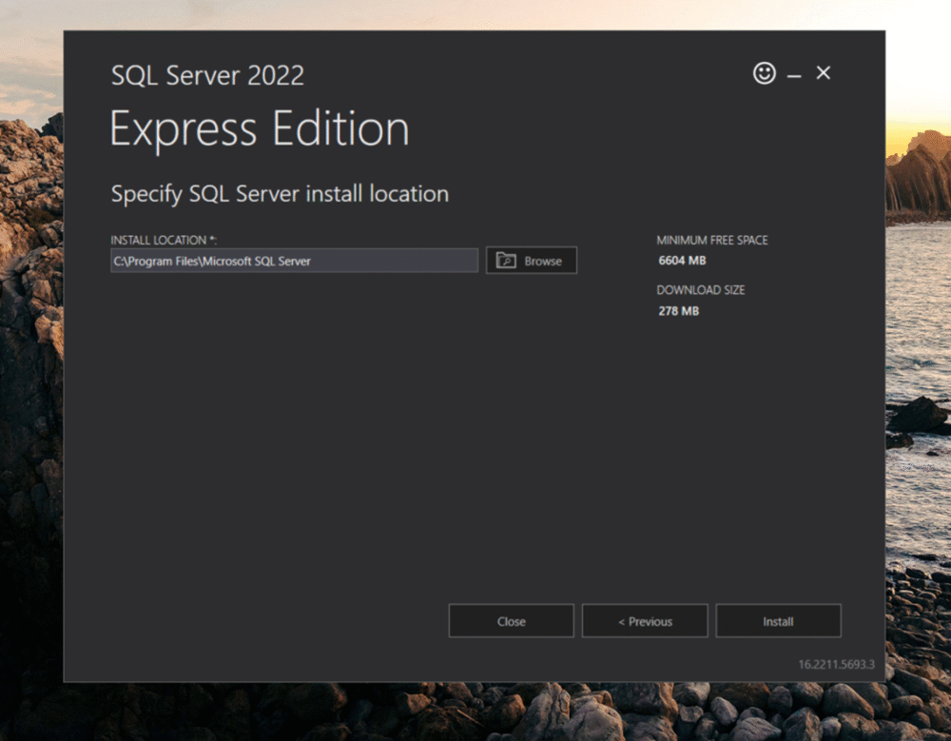The width and height of the screenshot is (951, 741).
Task: Click the Express Edition title text
Action: (260, 128)
